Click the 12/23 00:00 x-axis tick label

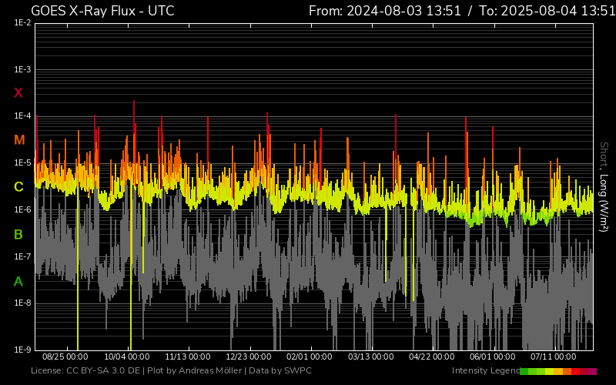tap(249, 357)
